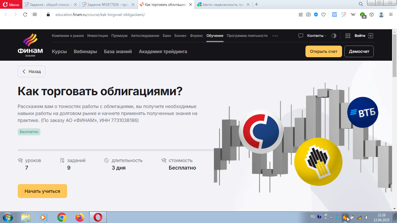Open the Автоследование menu item
This screenshot has height=223, width=397.
[x=145, y=36]
